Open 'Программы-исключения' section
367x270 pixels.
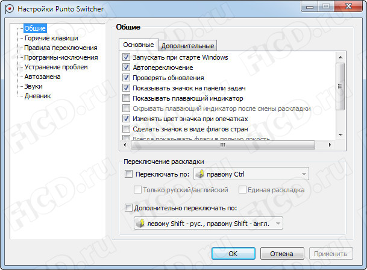[x=61, y=57]
